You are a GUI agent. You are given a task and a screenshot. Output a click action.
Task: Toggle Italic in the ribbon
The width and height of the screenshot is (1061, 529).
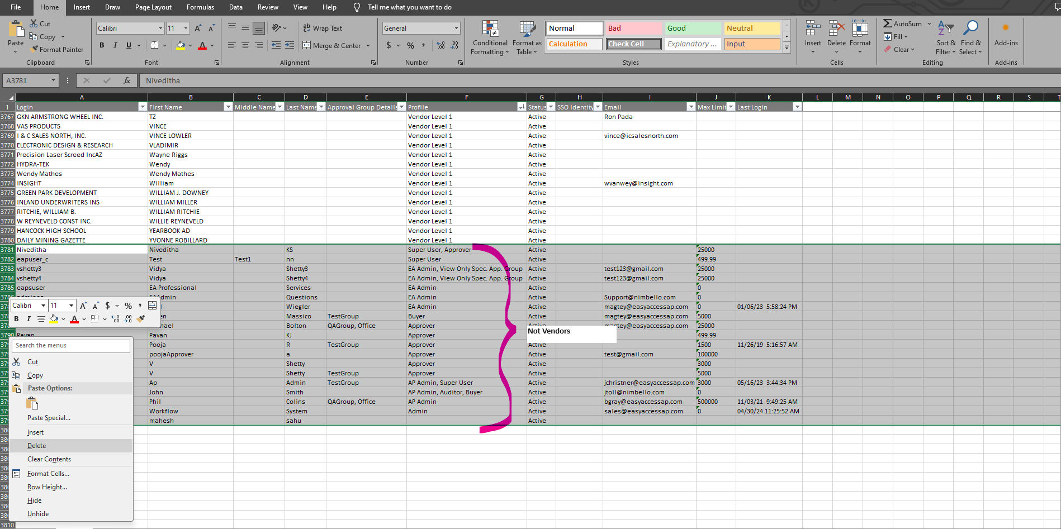coord(115,45)
